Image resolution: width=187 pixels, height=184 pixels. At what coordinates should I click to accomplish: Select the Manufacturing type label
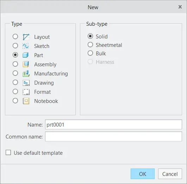coord(51,74)
